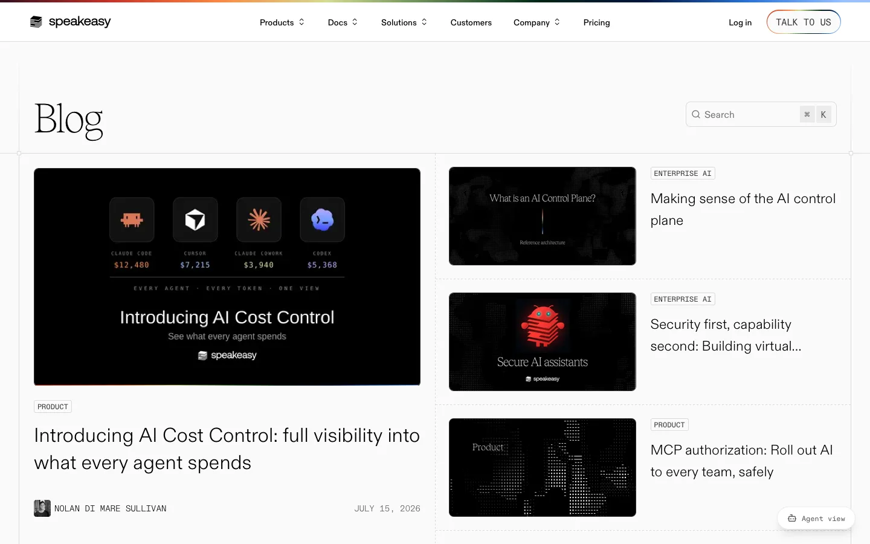
Task: Click the search magnifier icon
Action: tap(696, 114)
